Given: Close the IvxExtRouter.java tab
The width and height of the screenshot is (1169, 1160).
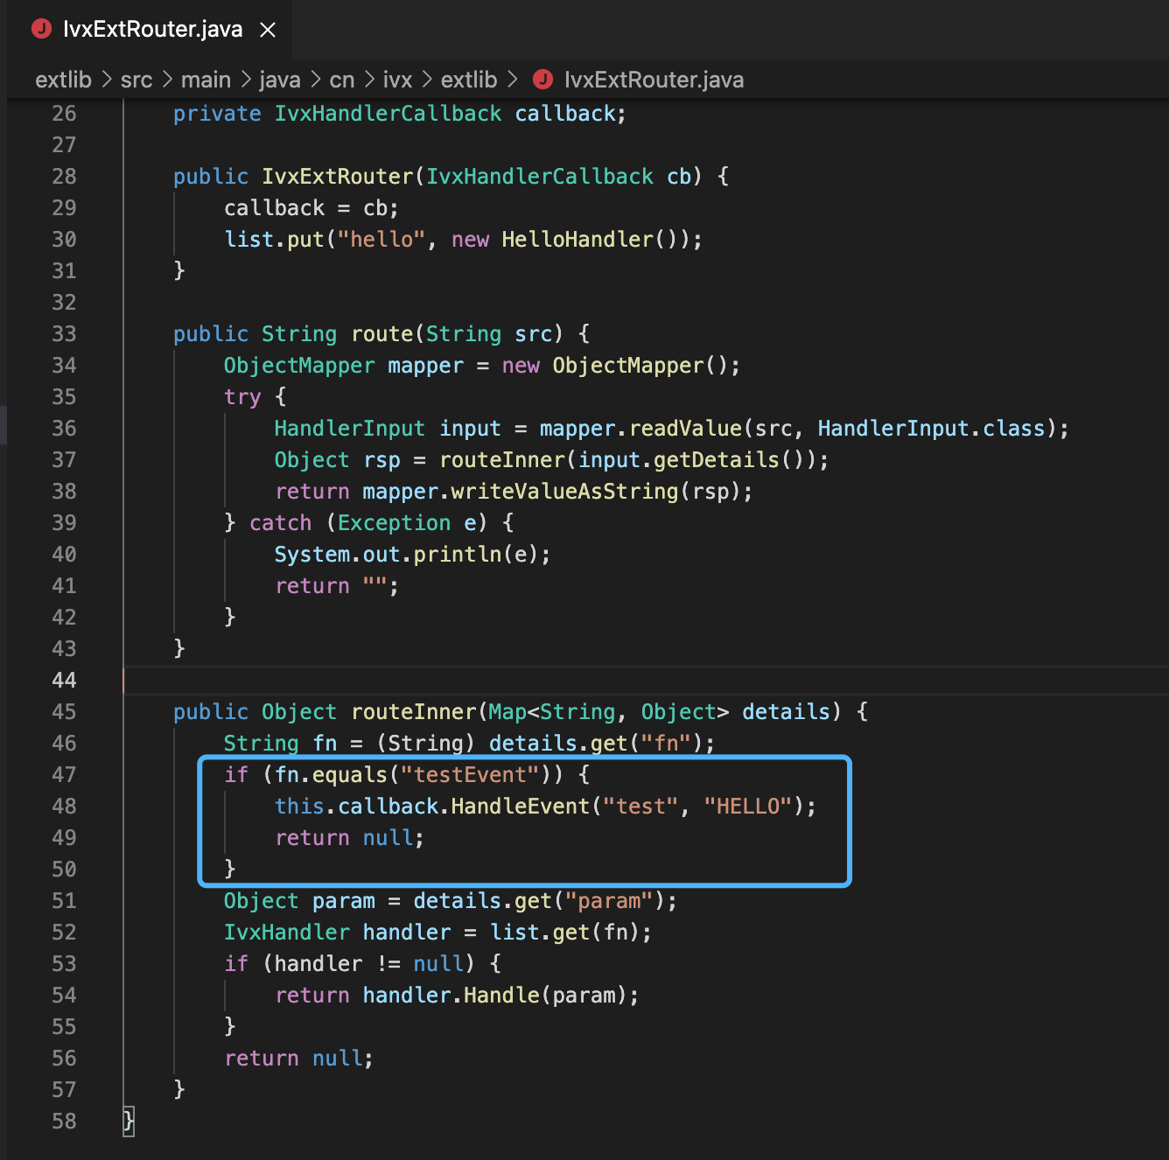Looking at the screenshot, I should [x=268, y=30].
